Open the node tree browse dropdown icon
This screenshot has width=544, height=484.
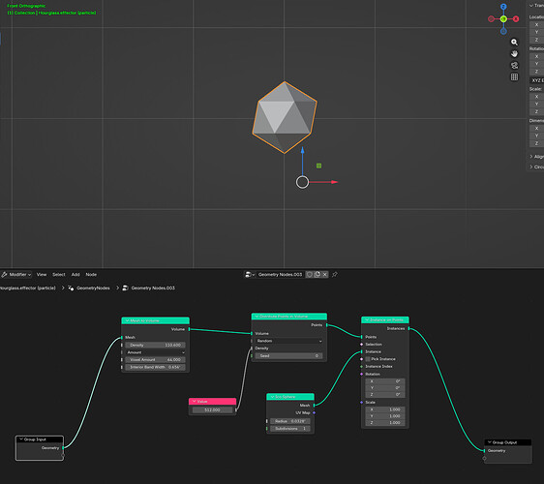250,275
